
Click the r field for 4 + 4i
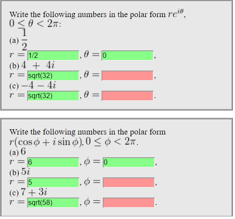pyautogui.click(x=53, y=76)
